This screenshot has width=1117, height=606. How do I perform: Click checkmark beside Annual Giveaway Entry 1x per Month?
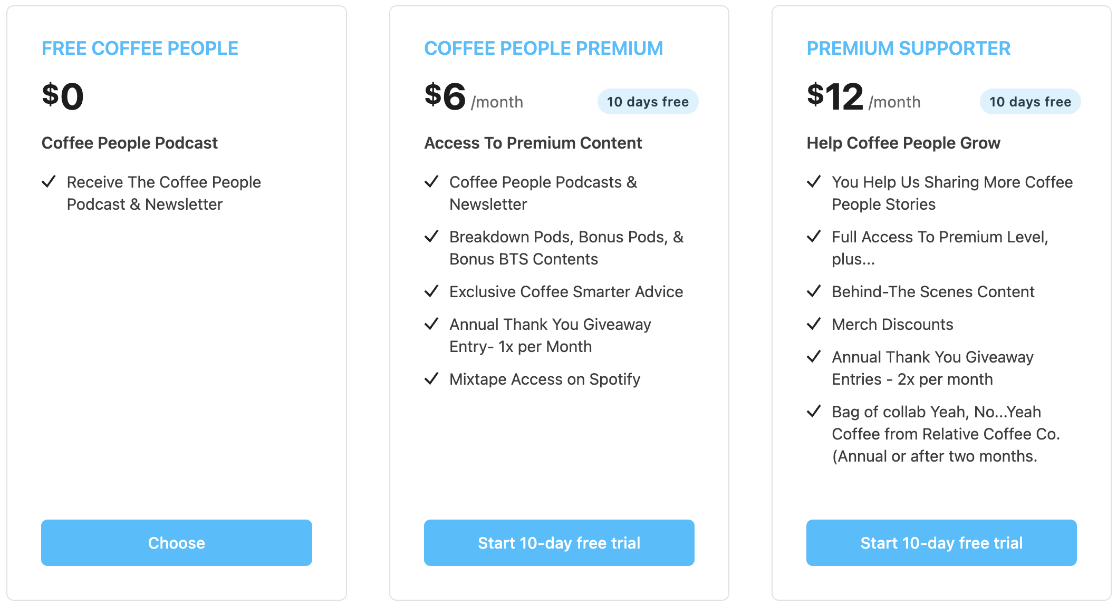pos(431,324)
